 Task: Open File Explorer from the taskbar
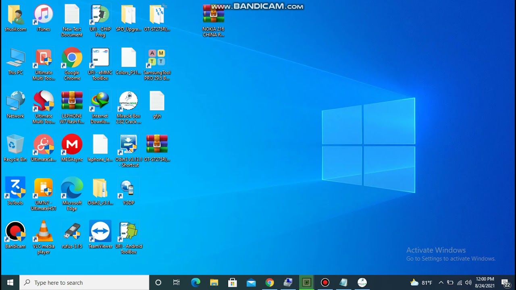(x=214, y=282)
